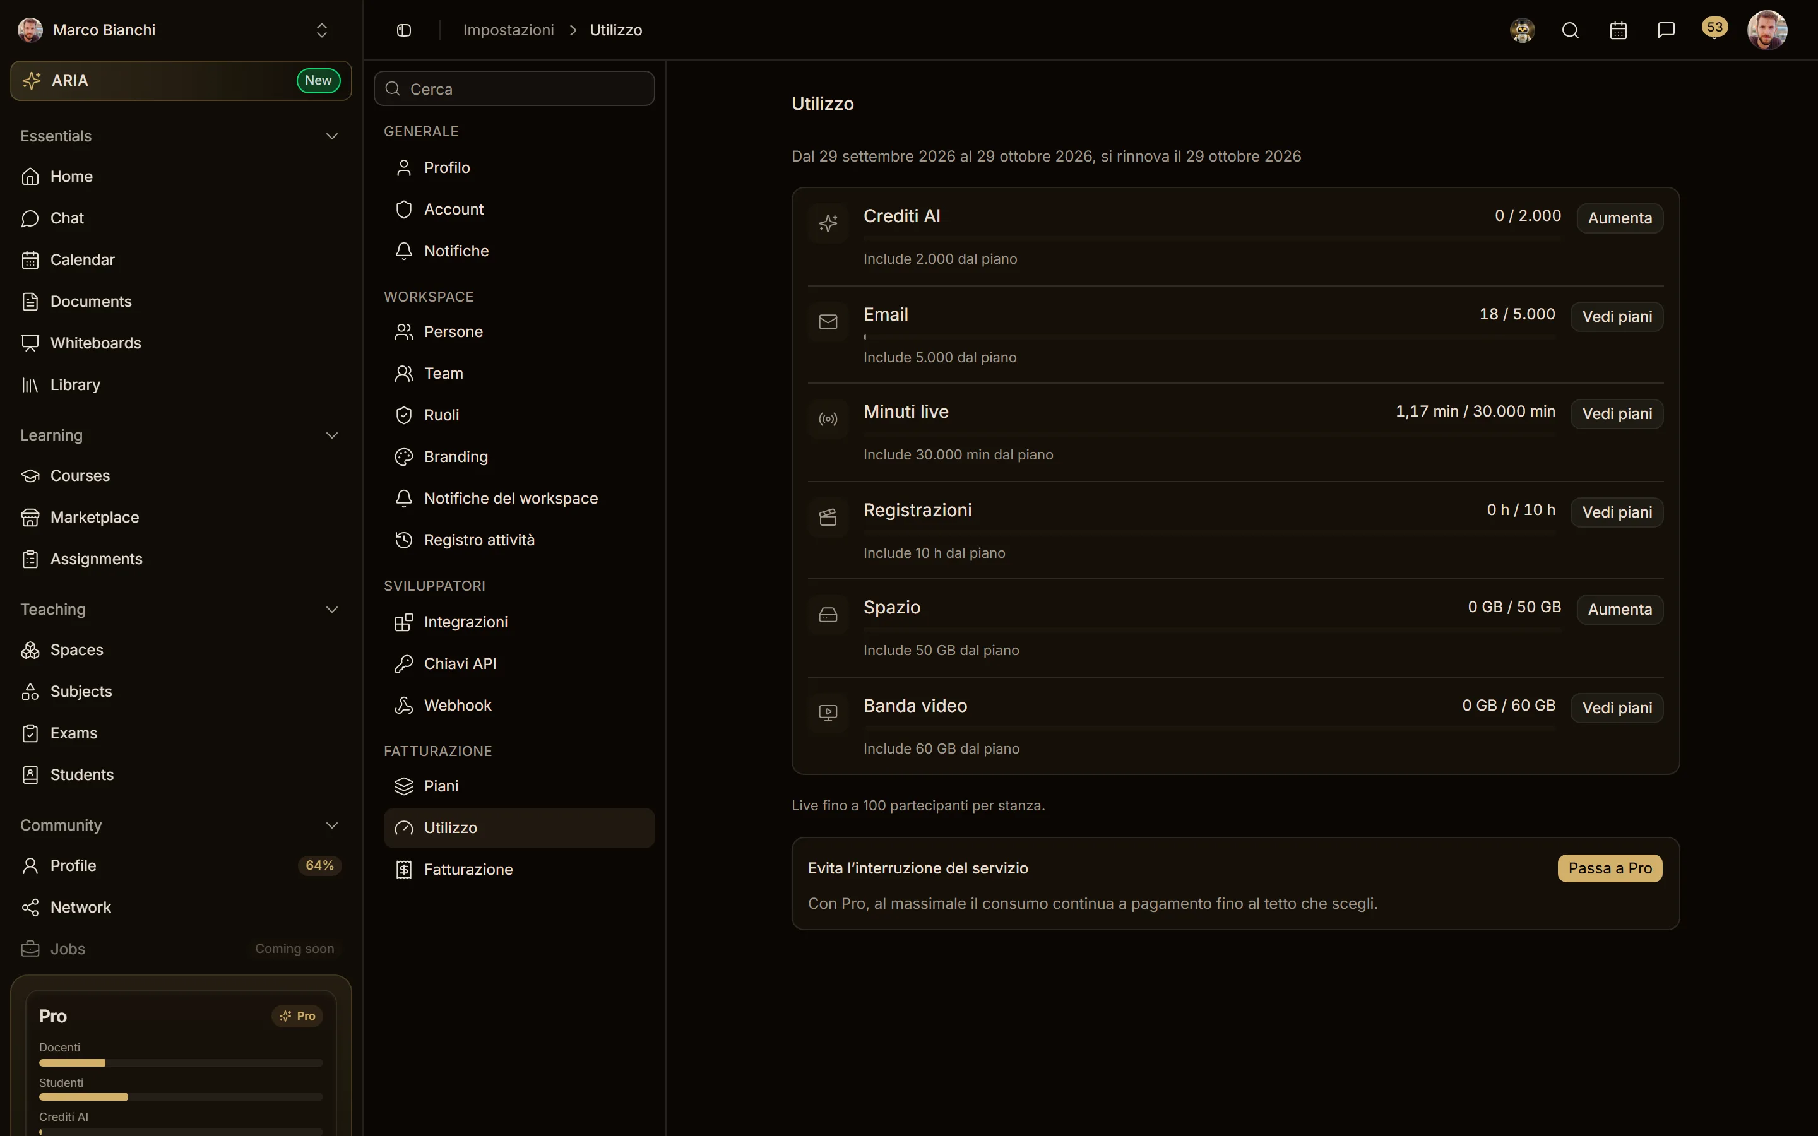Open Webhook settings
1818x1136 pixels.
coord(519,706)
